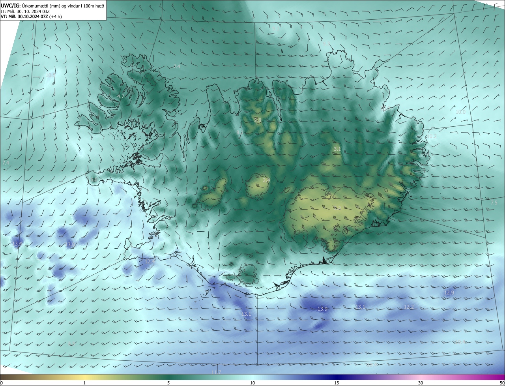The image size is (505, 386).
Task: Select the 2.8 value label
Action: [258, 120]
